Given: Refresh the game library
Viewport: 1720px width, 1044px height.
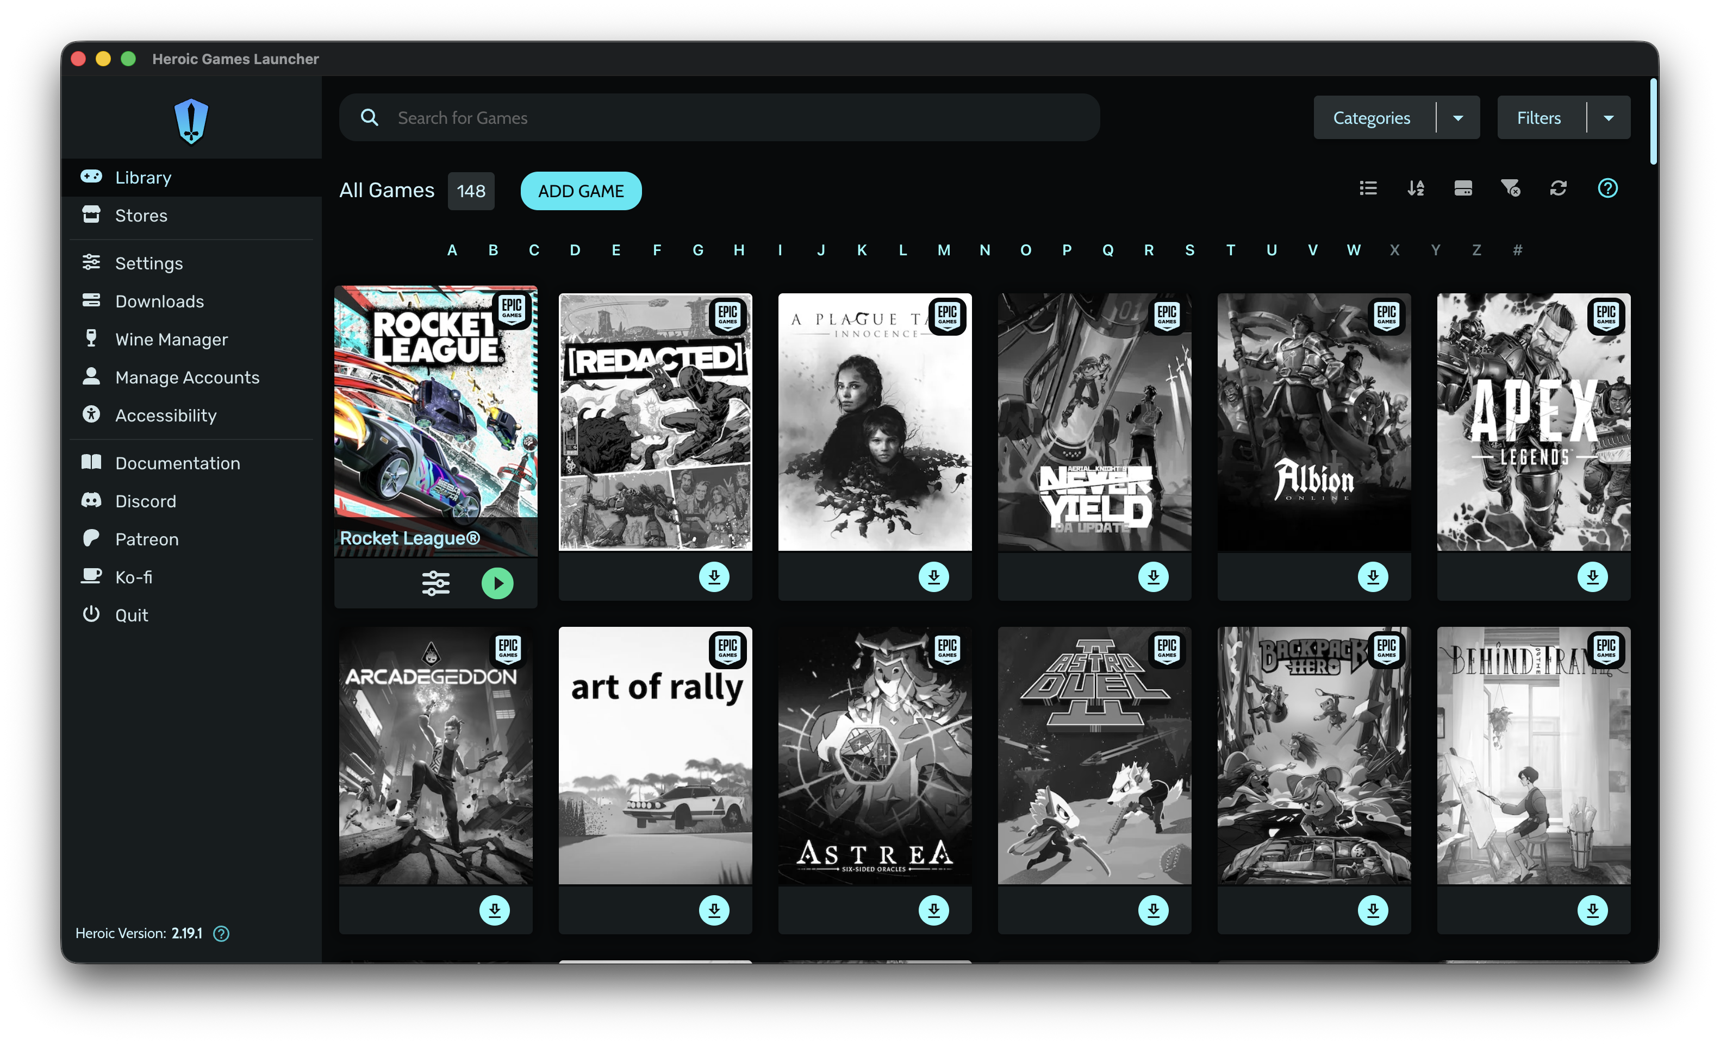Looking at the screenshot, I should (x=1558, y=188).
